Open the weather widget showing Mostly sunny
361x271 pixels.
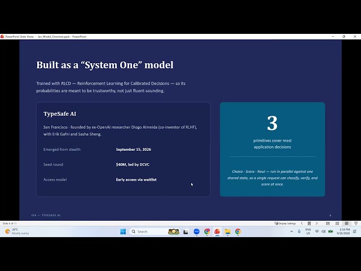(17, 231)
